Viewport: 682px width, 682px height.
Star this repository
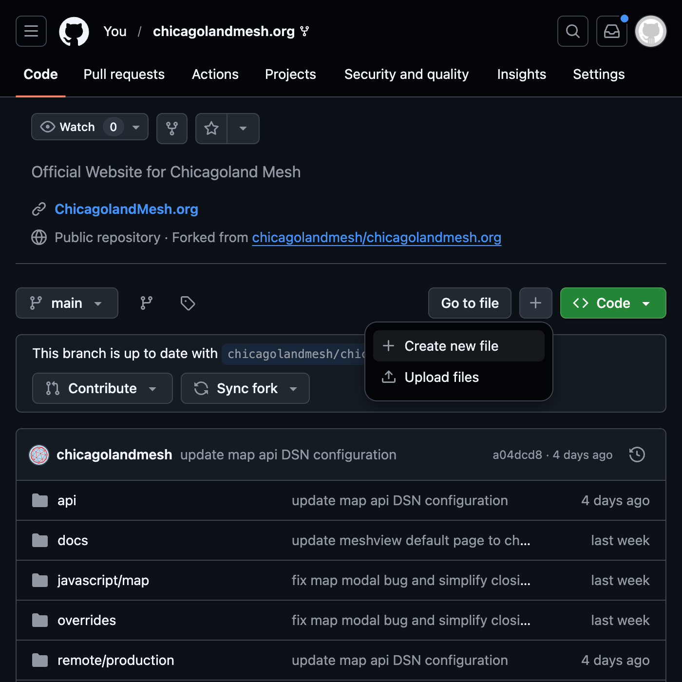coord(211,129)
